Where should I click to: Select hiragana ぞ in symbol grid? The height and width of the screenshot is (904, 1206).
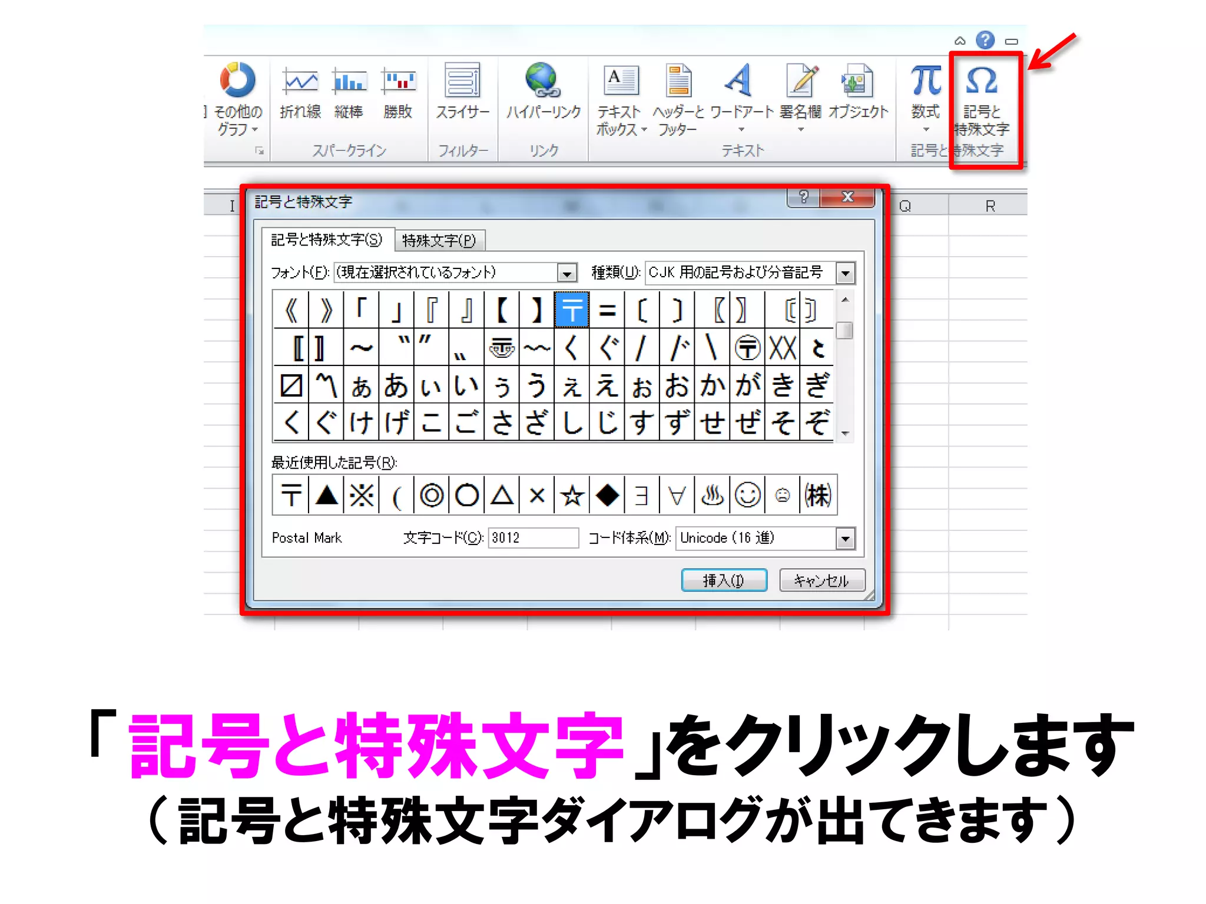pos(817,423)
